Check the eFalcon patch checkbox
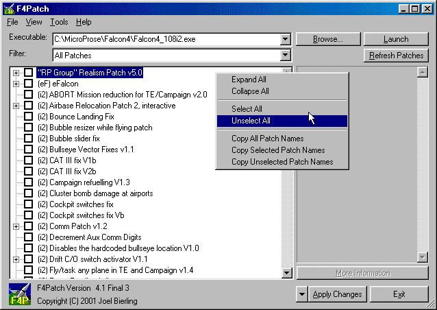This screenshot has height=310, width=437. pyautogui.click(x=28, y=84)
